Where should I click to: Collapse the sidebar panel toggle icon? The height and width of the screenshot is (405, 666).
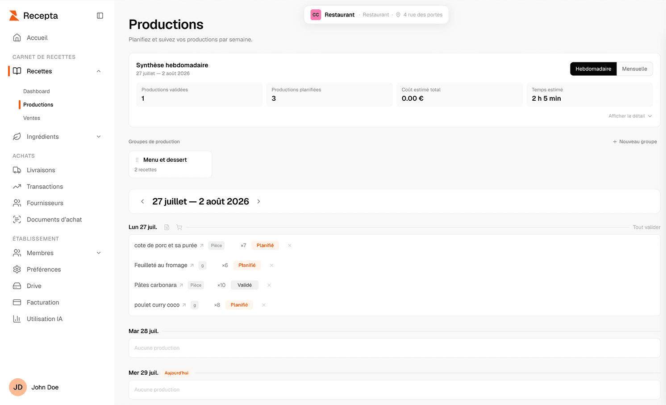100,16
